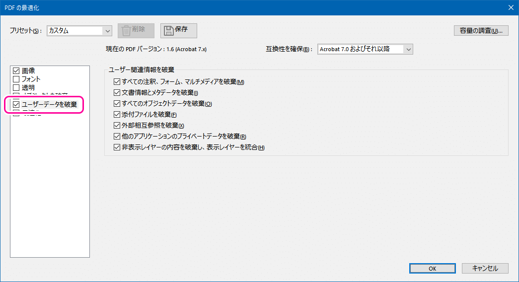Uncheck すべてのオブジェクトデータを破棄

117,104
